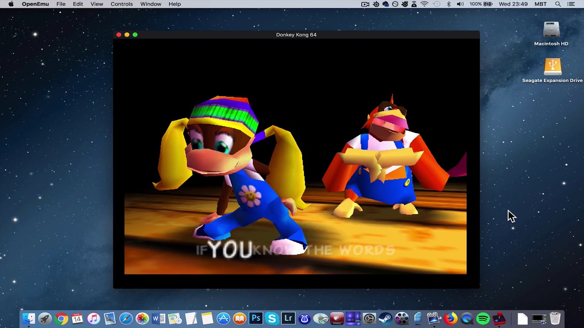
Task: Open the App Store icon in the Dock
Action: coord(223,318)
